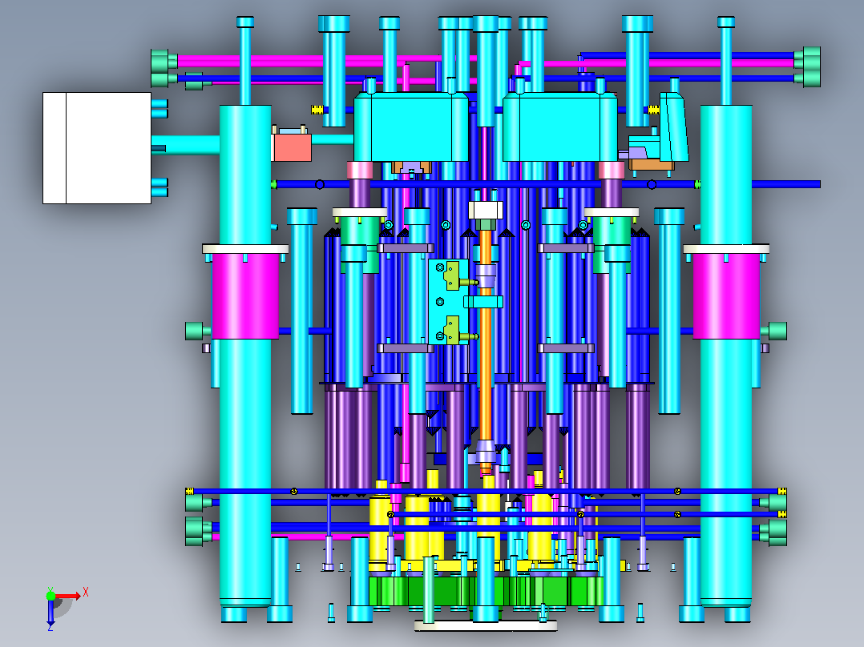
Task: Select the green base block at the bottom
Action: click(x=485, y=592)
